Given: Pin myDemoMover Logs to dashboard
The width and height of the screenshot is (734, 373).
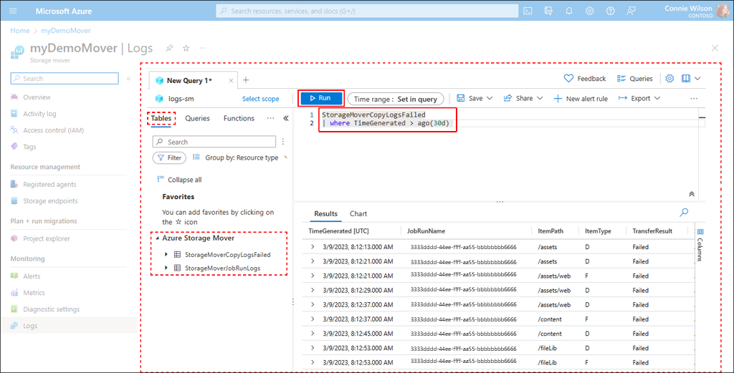Looking at the screenshot, I should (x=169, y=48).
